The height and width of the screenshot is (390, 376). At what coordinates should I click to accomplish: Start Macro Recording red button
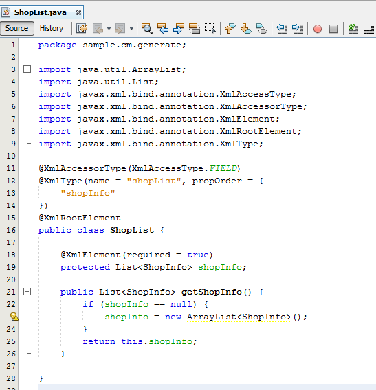pos(318,29)
